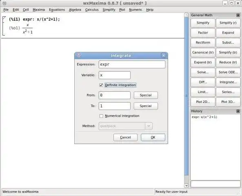
Task: Click the Reduce (tr) button
Action: click(228, 62)
